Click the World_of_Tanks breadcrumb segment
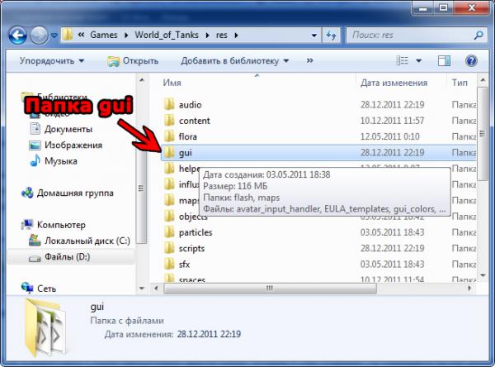Image resolution: width=495 pixels, height=367 pixels. coord(167,35)
